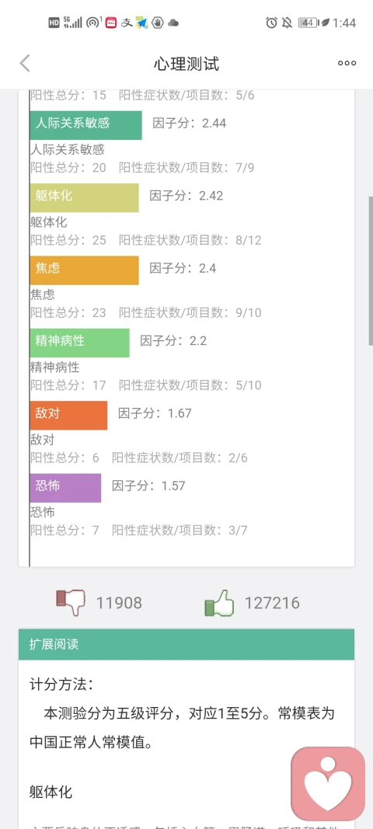The width and height of the screenshot is (373, 829).
Task: Select the 躯体化 yellow bar
Action: click(x=84, y=197)
